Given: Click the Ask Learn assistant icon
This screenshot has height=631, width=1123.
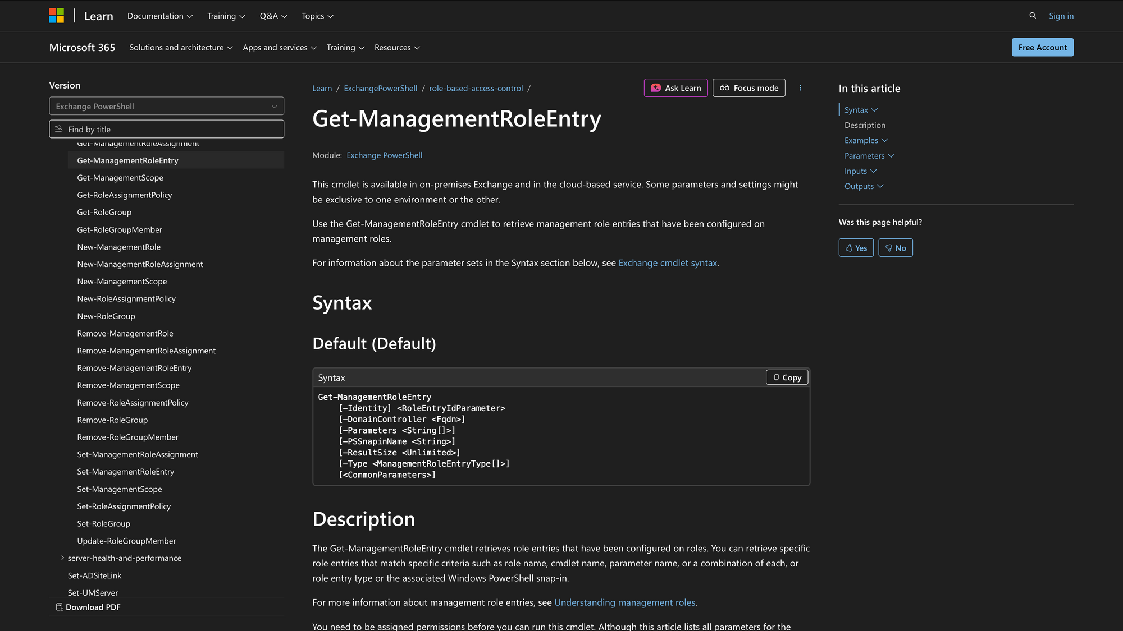Looking at the screenshot, I should pos(655,88).
